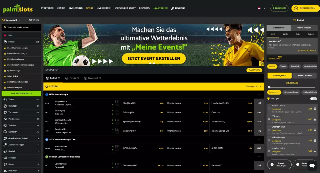Open the Endergebnis market dropdown
The width and height of the screenshot is (320, 173).
(253, 87)
